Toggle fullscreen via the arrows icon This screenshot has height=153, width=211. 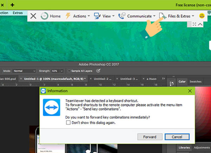coord(194,24)
